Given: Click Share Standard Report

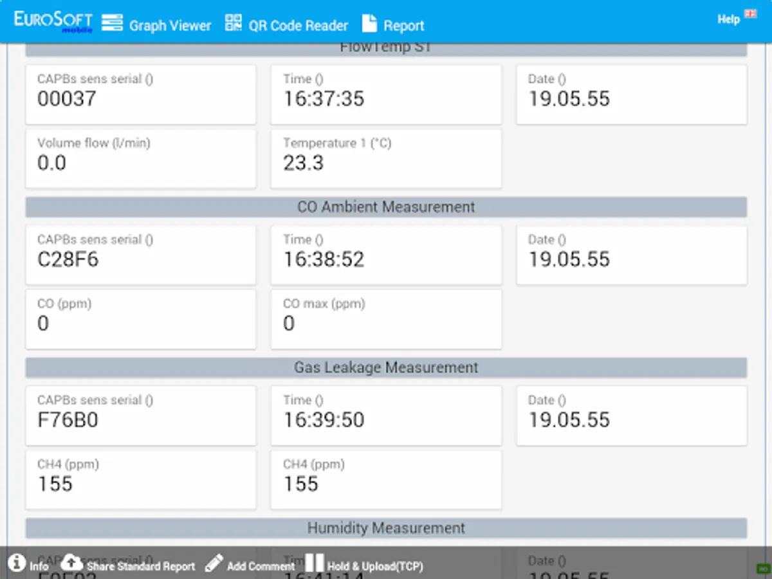Looking at the screenshot, I should (141, 567).
